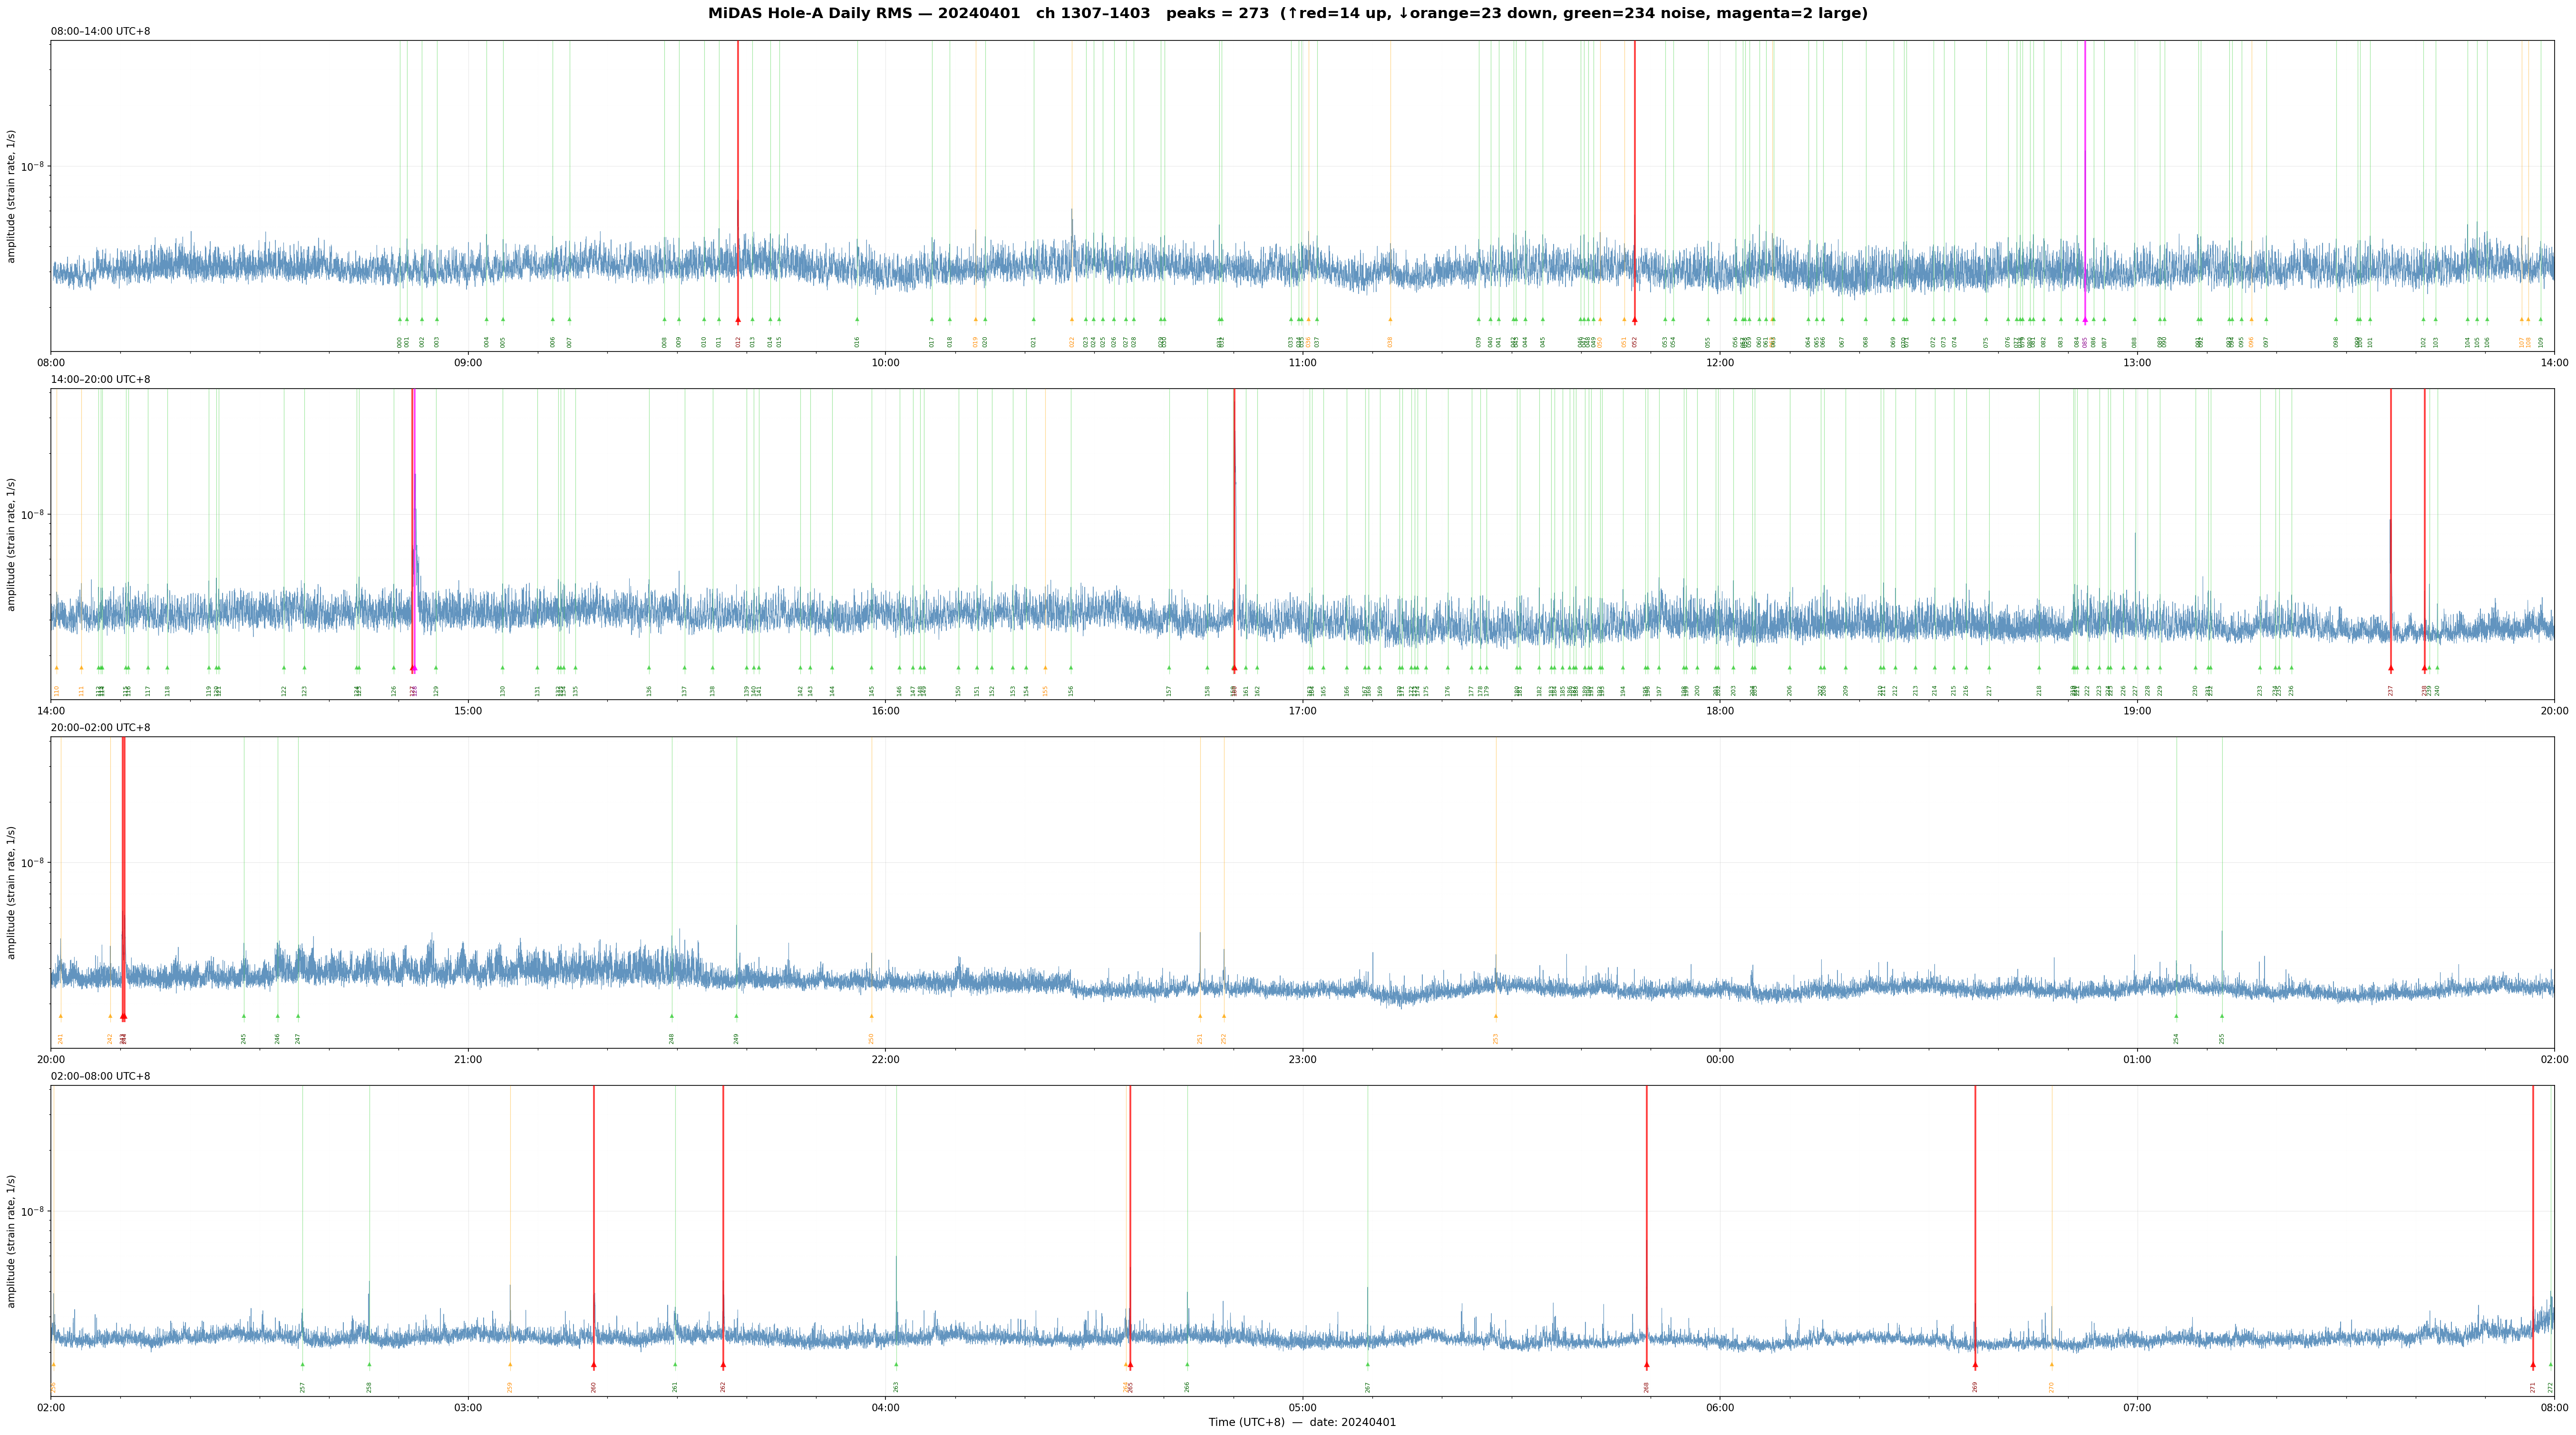
Task: Click the green peak marker labeled 255
Action: point(2222,1016)
